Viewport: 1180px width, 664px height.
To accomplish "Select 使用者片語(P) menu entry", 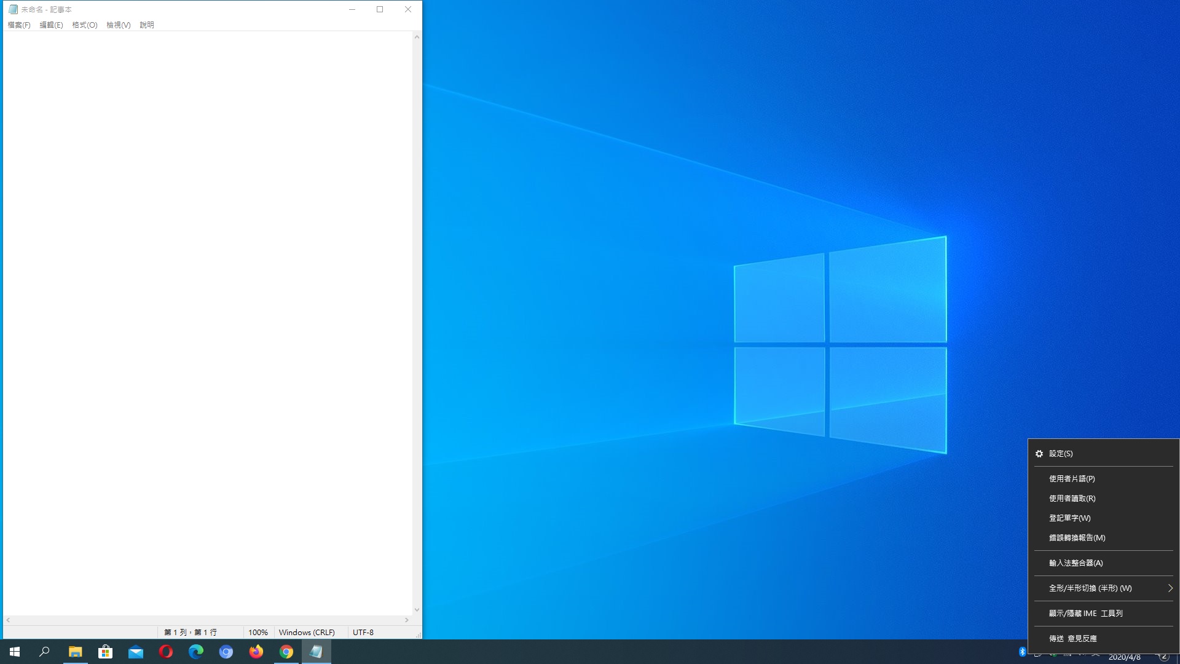I will pyautogui.click(x=1103, y=479).
